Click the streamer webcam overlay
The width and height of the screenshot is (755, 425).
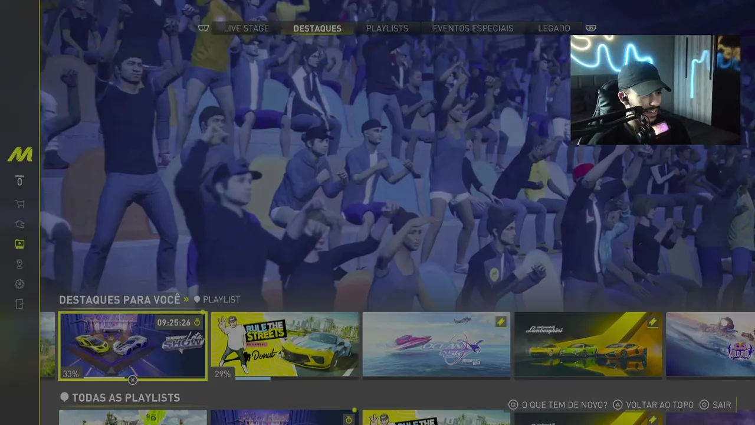(655, 90)
